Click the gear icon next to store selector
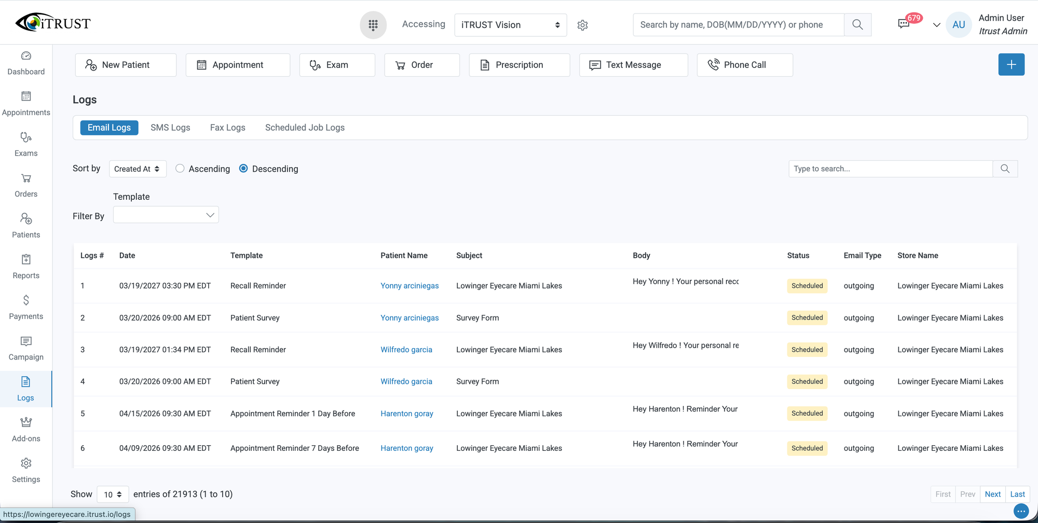 (x=582, y=25)
